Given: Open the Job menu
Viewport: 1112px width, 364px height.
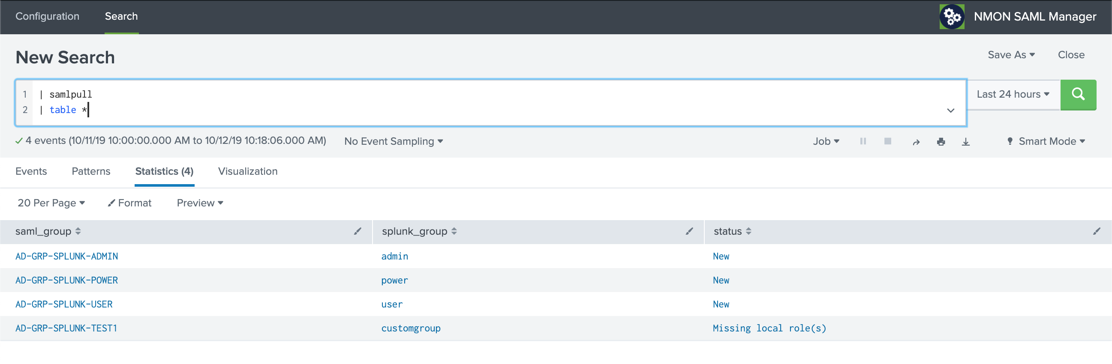Looking at the screenshot, I should [x=826, y=141].
